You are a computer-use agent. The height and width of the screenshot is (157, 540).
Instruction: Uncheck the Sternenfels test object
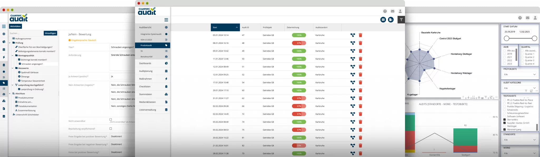(505, 120)
